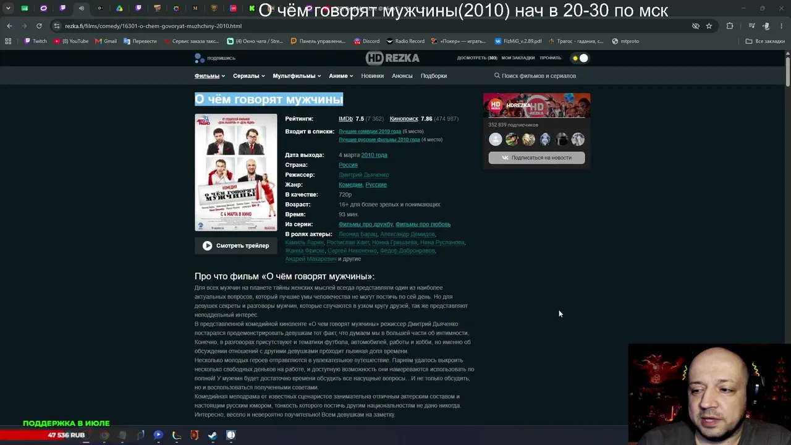This screenshot has height=445, width=791.
Task: Click the movie poster thumbnail
Action: coord(236,172)
